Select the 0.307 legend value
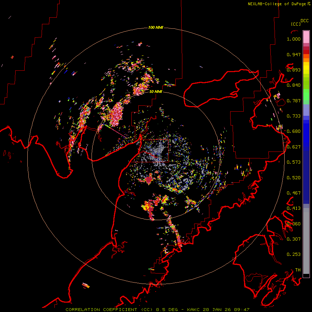This screenshot has width=312, height=312. click(294, 239)
